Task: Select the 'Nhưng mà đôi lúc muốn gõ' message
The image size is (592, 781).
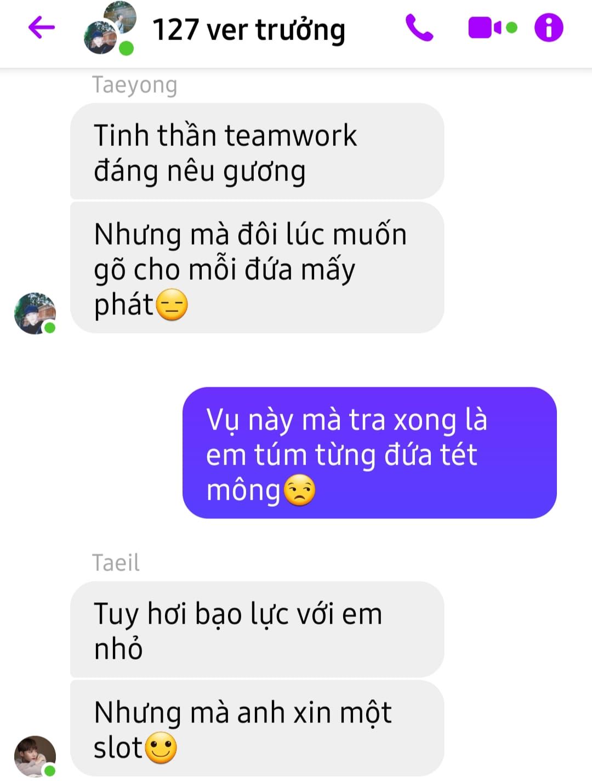Action: click(x=257, y=268)
